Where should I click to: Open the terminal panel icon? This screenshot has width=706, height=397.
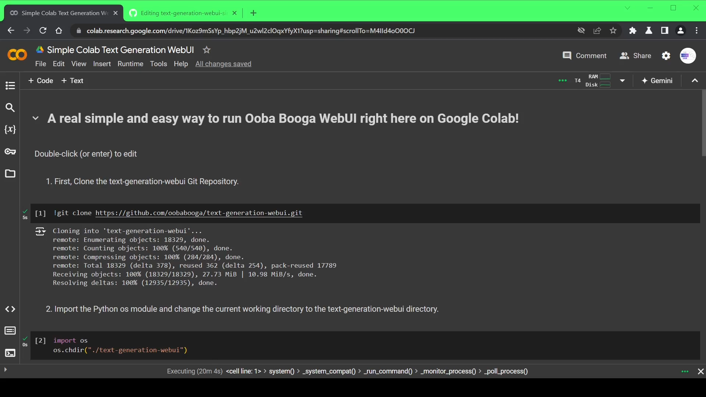10,353
